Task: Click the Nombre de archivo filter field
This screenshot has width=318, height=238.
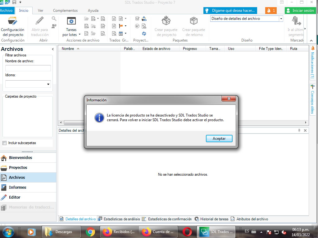Action: [28, 68]
